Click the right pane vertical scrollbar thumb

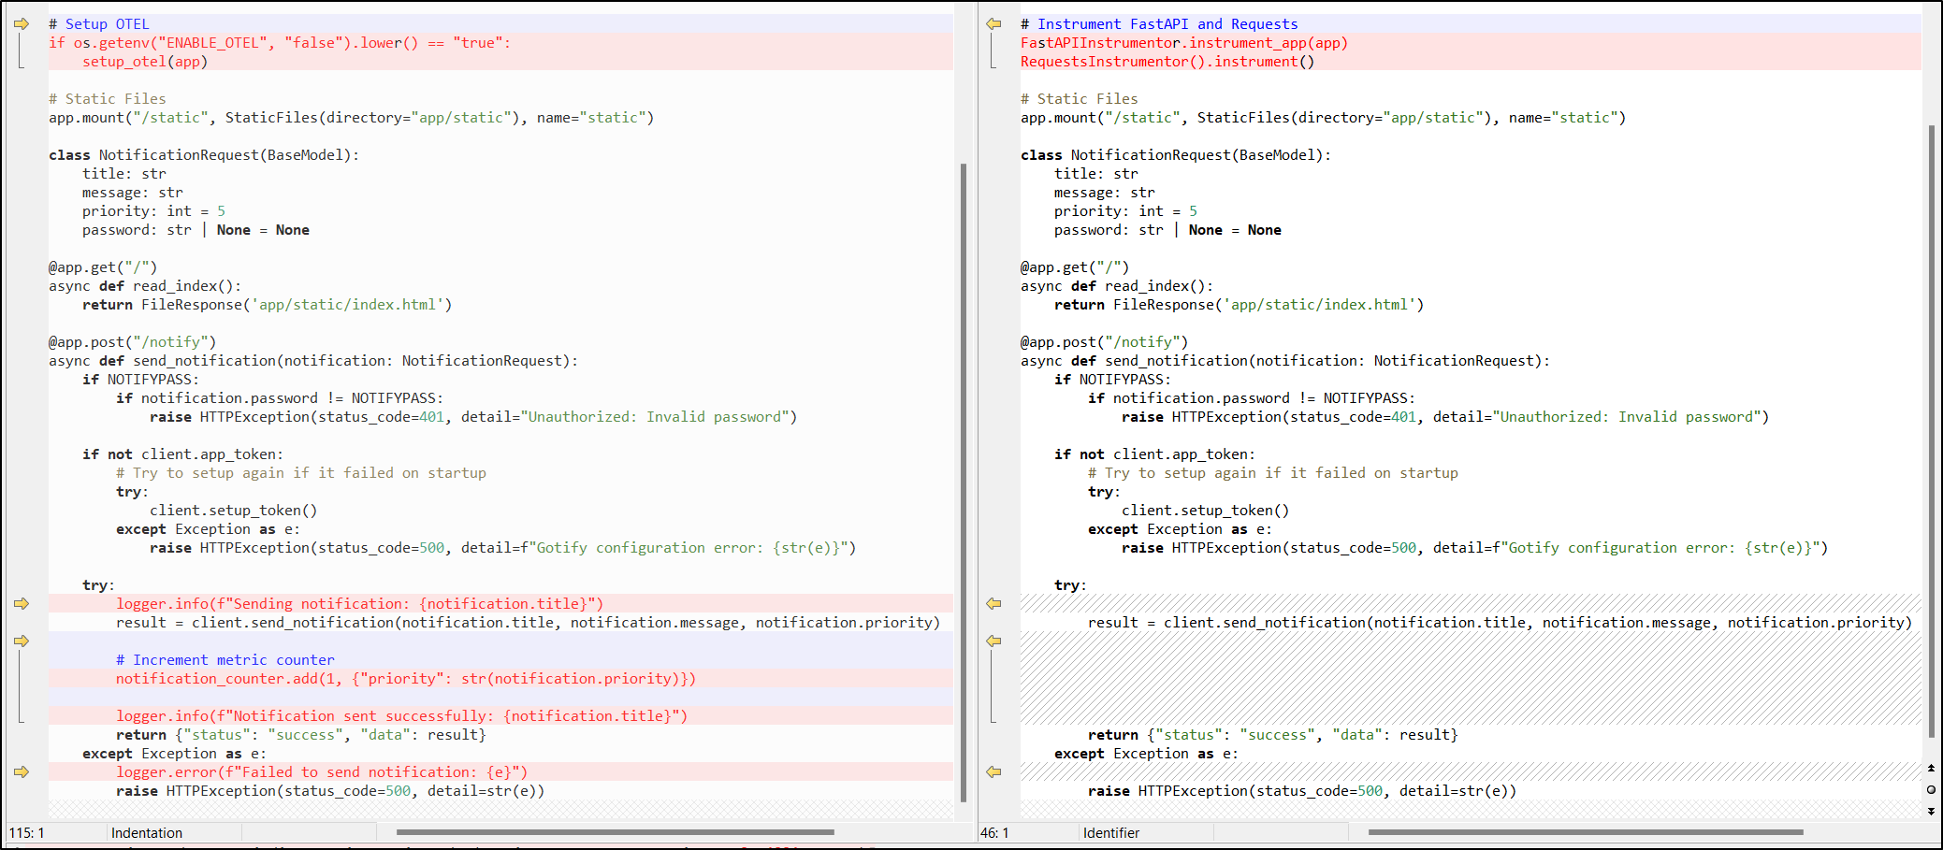coord(1931,430)
